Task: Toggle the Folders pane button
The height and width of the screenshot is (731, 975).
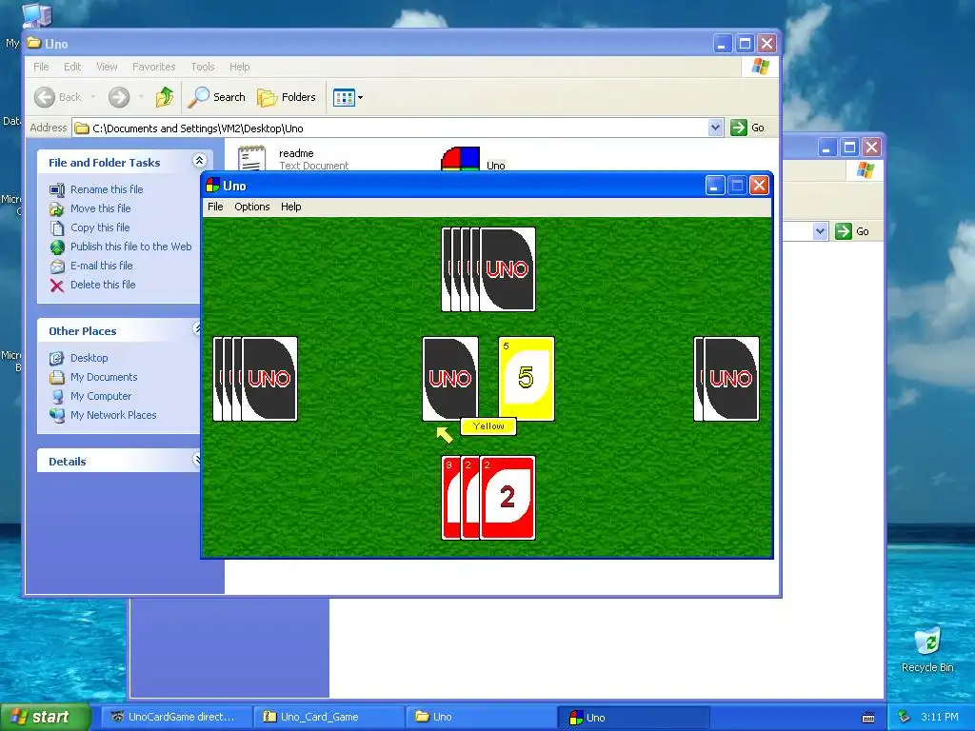Action: pos(287,97)
